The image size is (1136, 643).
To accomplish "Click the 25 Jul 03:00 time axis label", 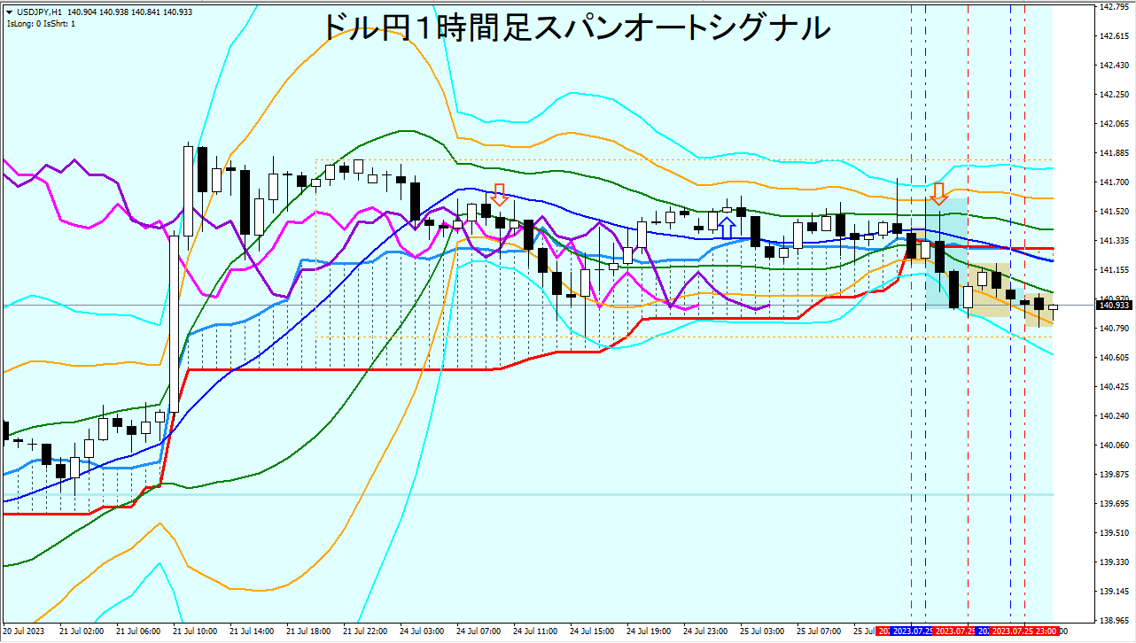I will (762, 631).
